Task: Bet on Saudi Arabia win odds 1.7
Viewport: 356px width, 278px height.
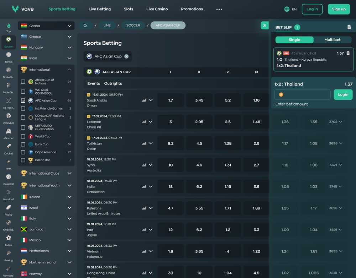Action: 171,100
